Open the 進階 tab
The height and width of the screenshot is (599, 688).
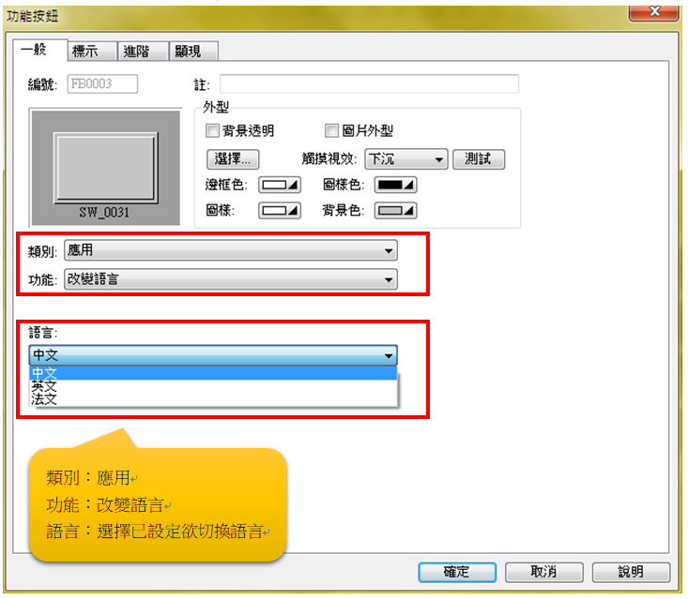[x=143, y=52]
